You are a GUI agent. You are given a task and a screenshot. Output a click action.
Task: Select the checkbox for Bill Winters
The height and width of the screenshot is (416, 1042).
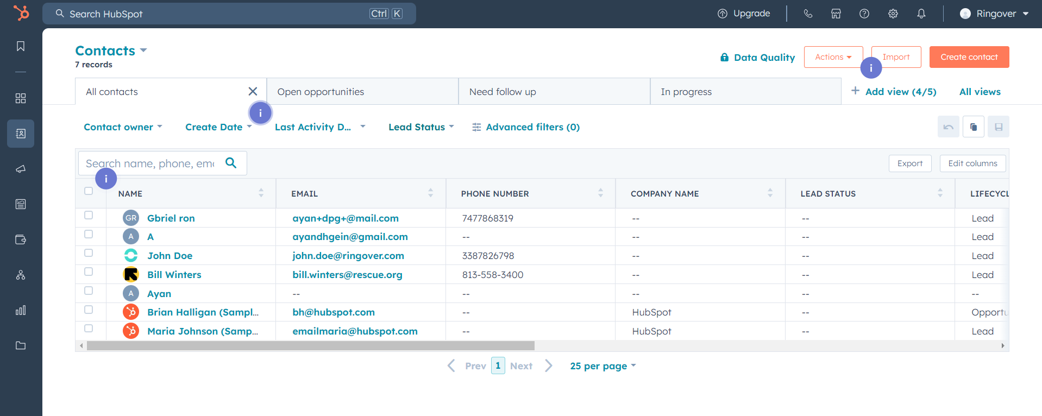[x=89, y=272]
